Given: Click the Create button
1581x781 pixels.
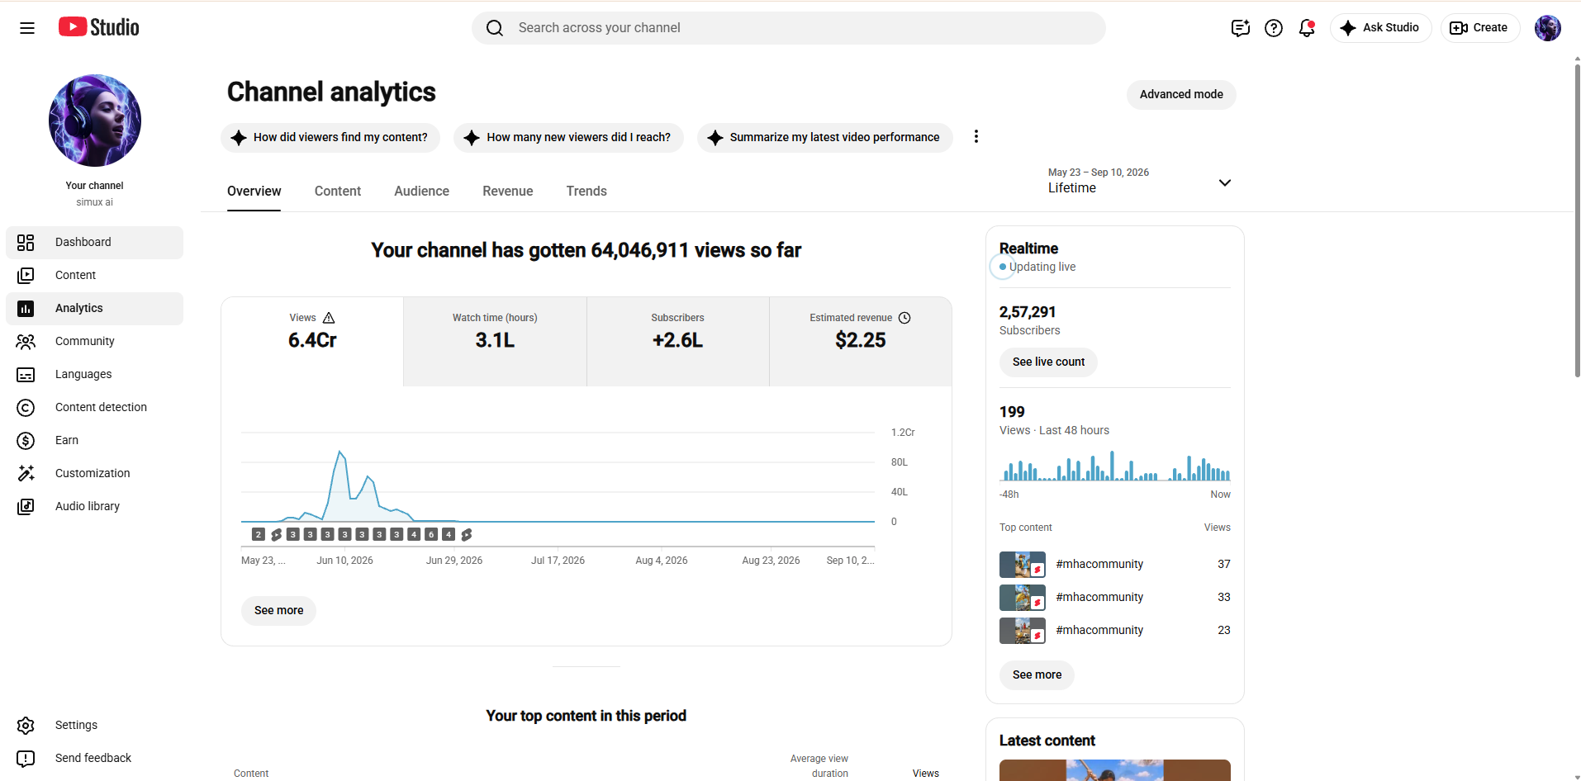Looking at the screenshot, I should click(1480, 28).
